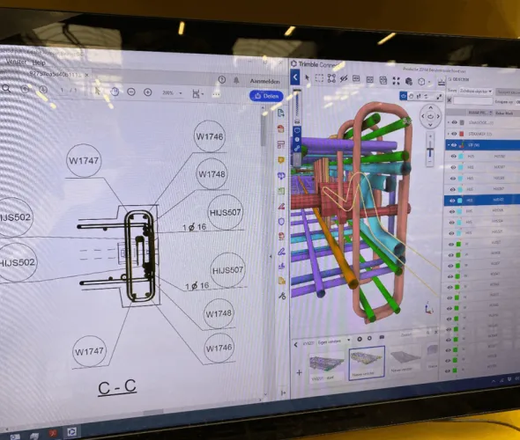
Task: Open the notifications bell icon
Action: click(236, 80)
